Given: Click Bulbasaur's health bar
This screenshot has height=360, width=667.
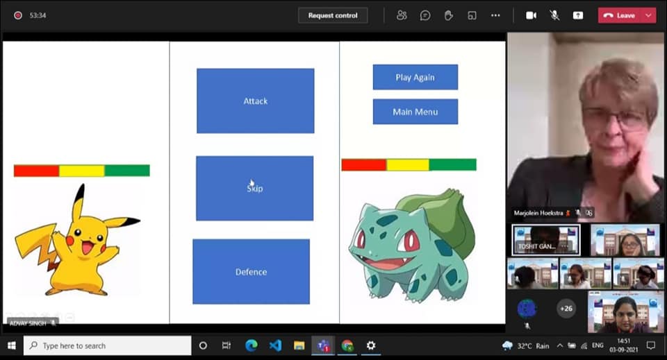Looking at the screenshot, I should tap(409, 164).
